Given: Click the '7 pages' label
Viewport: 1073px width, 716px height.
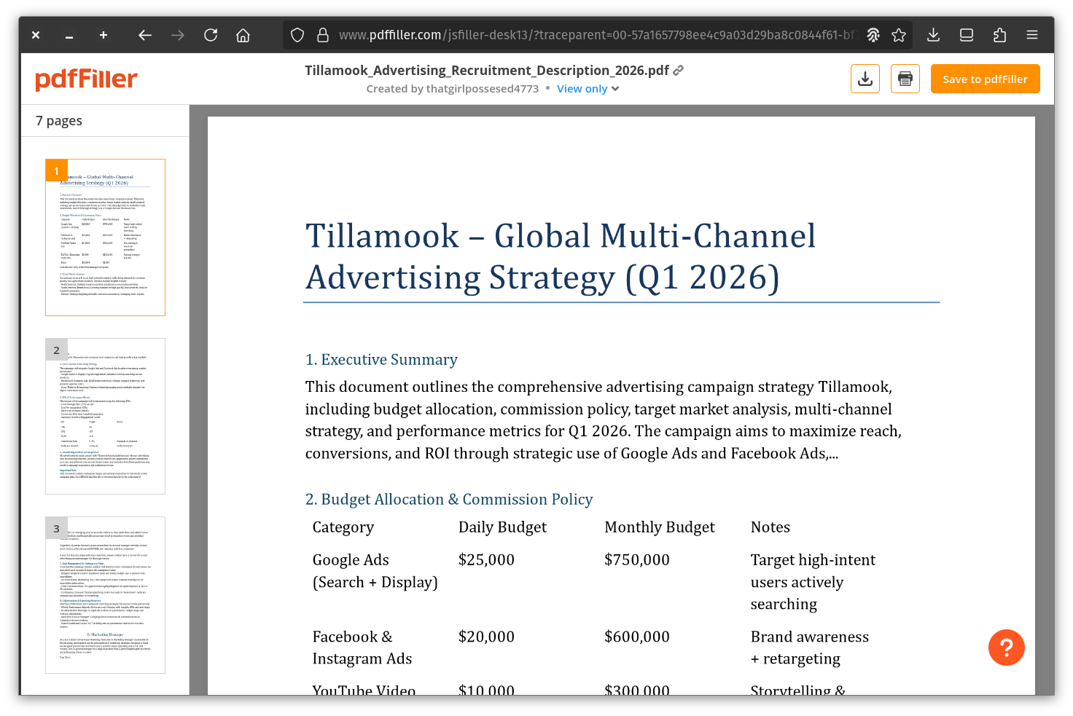Looking at the screenshot, I should pyautogui.click(x=59, y=121).
